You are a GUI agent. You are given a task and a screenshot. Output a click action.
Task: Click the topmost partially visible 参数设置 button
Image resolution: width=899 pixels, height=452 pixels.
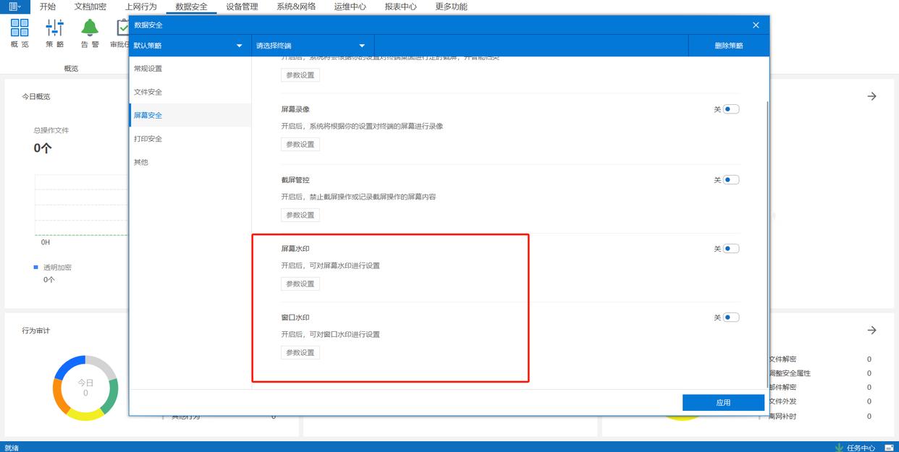[x=300, y=75]
